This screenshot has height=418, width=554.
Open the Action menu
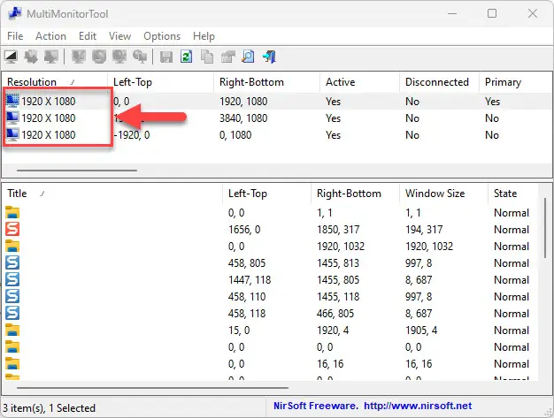[50, 36]
